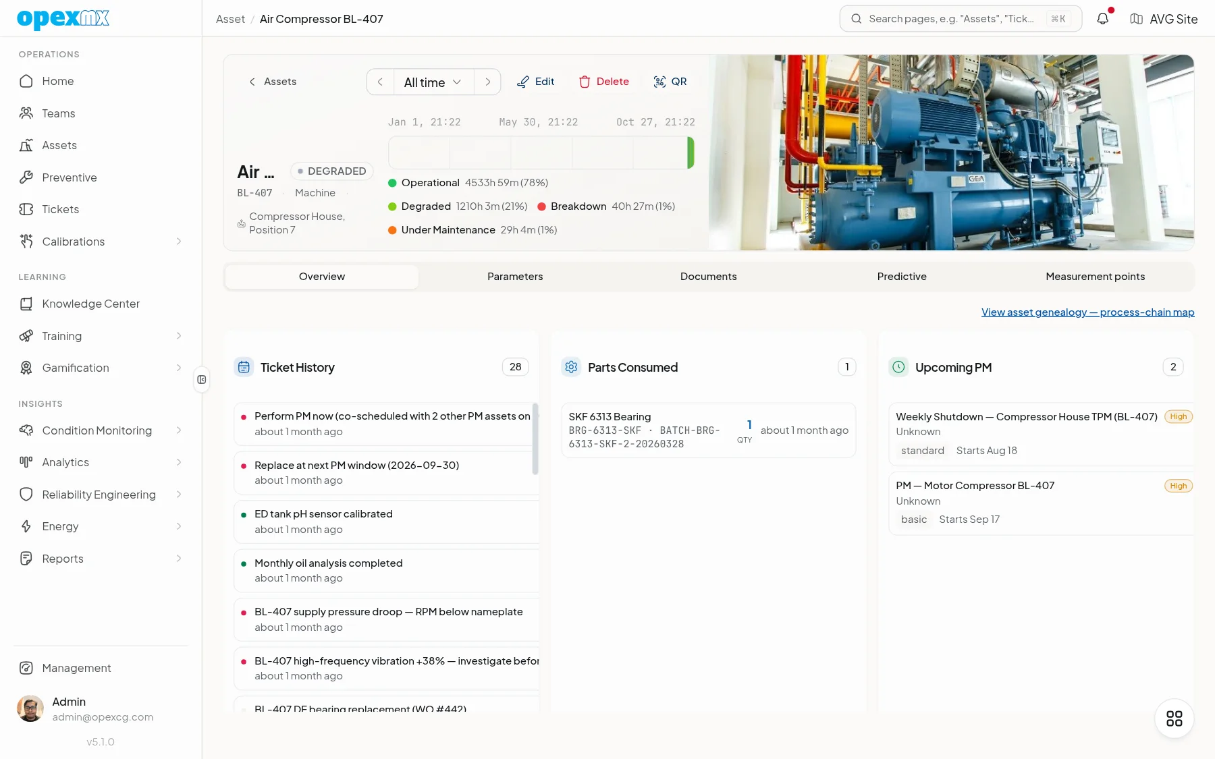Viewport: 1215px width, 759px height.
Task: Switch to the Overview tab
Action: (322, 277)
